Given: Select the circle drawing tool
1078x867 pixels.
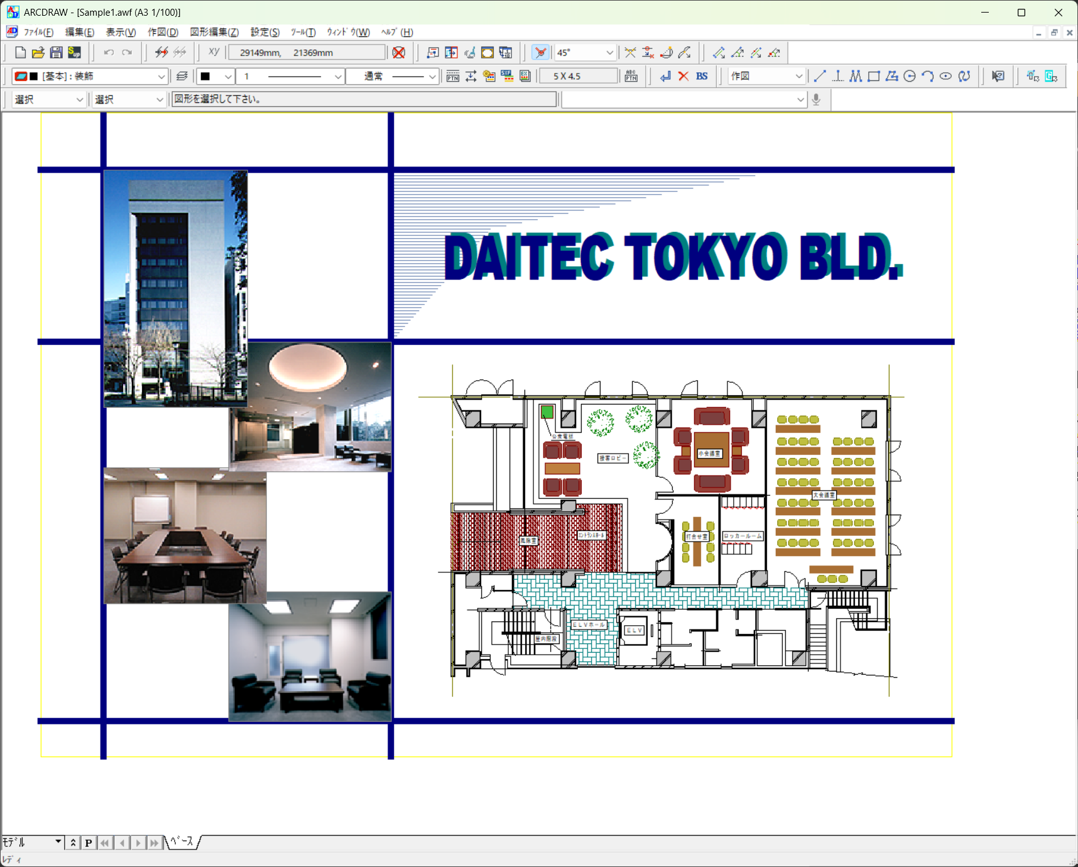Looking at the screenshot, I should 909,76.
